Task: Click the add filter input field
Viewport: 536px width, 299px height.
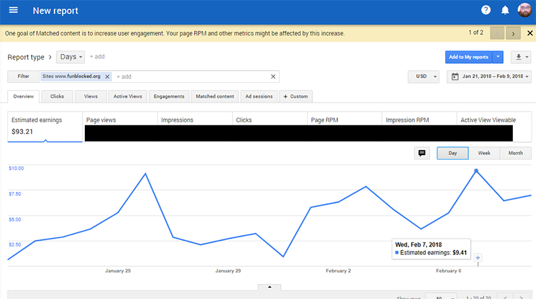Action: click(x=191, y=76)
